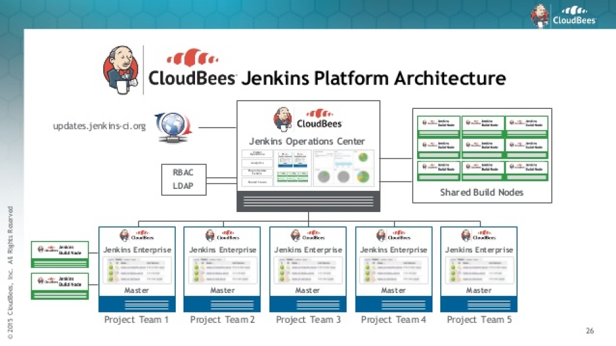
Task: Open the Project Team 2 job list screenshot
Action: tap(222, 269)
